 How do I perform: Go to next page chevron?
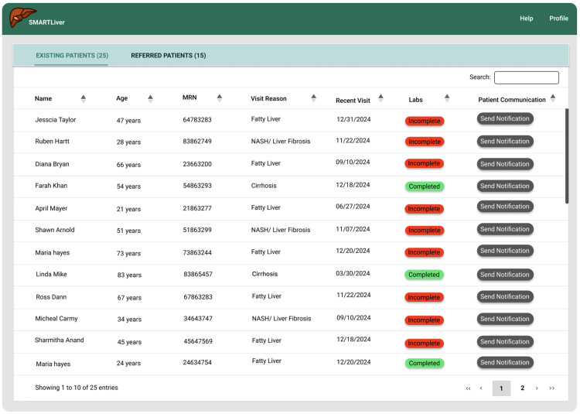pyautogui.click(x=537, y=388)
